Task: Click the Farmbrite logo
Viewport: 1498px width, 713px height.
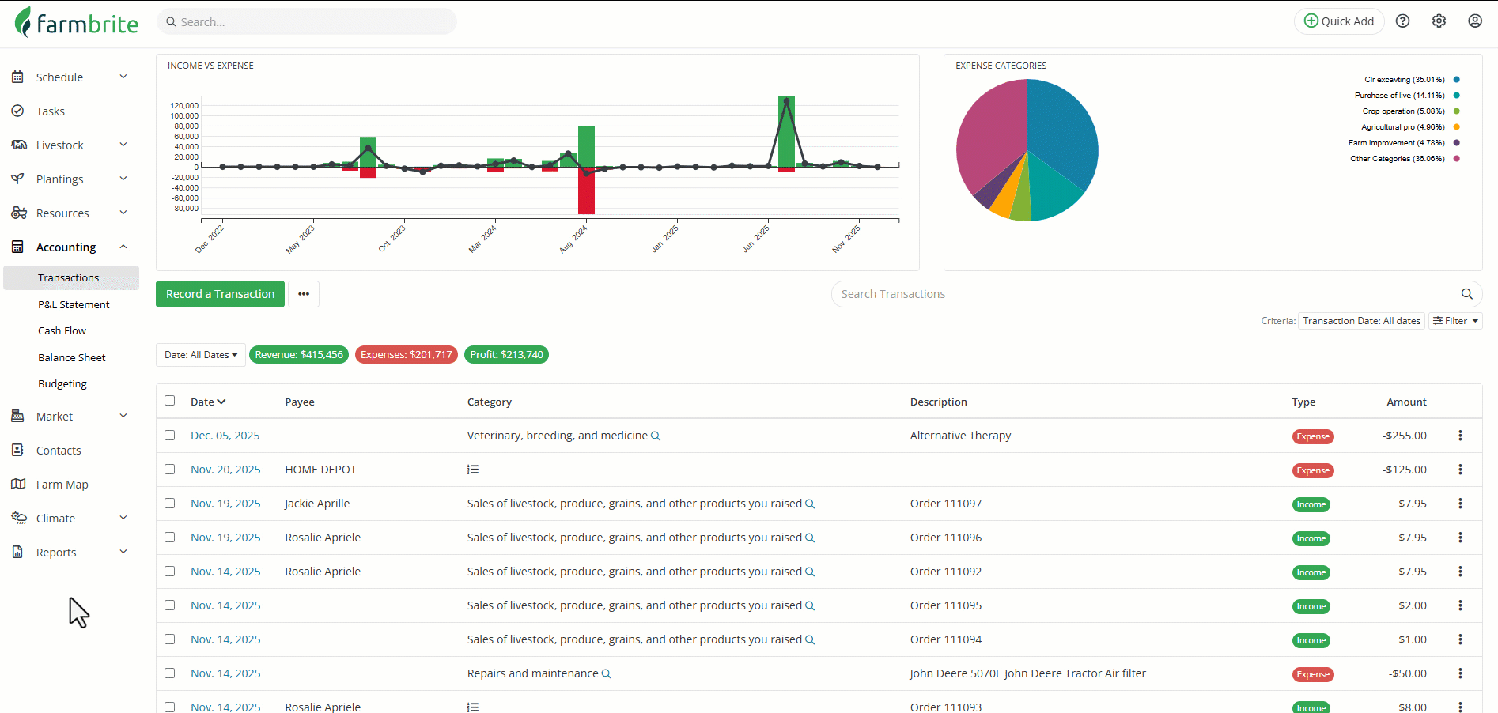Action: [77, 22]
